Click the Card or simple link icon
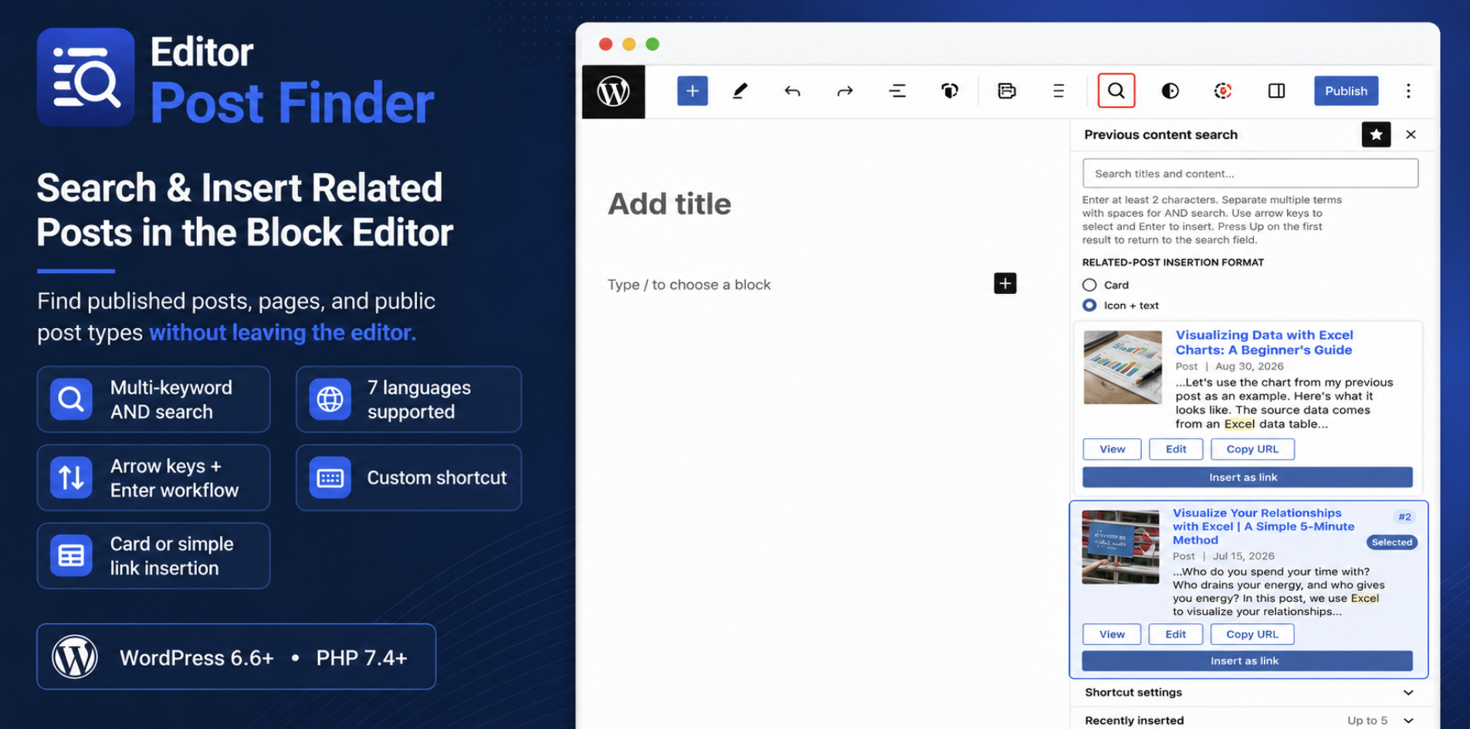 pyautogui.click(x=71, y=555)
